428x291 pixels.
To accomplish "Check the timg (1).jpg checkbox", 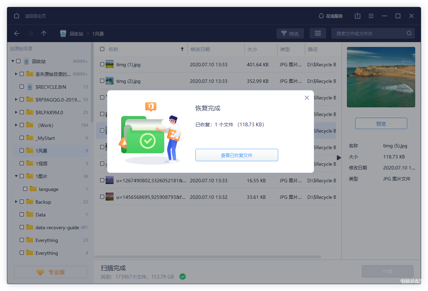I will 102,64.
